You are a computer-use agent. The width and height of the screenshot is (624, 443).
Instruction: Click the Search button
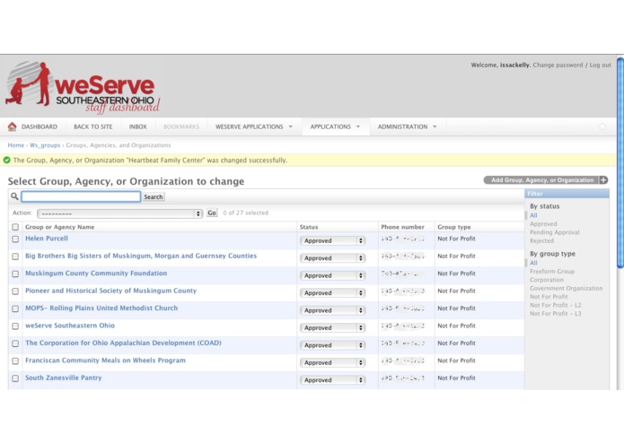point(154,196)
